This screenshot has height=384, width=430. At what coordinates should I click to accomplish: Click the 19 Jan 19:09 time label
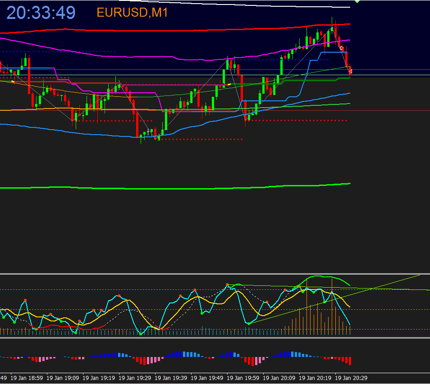(63, 378)
